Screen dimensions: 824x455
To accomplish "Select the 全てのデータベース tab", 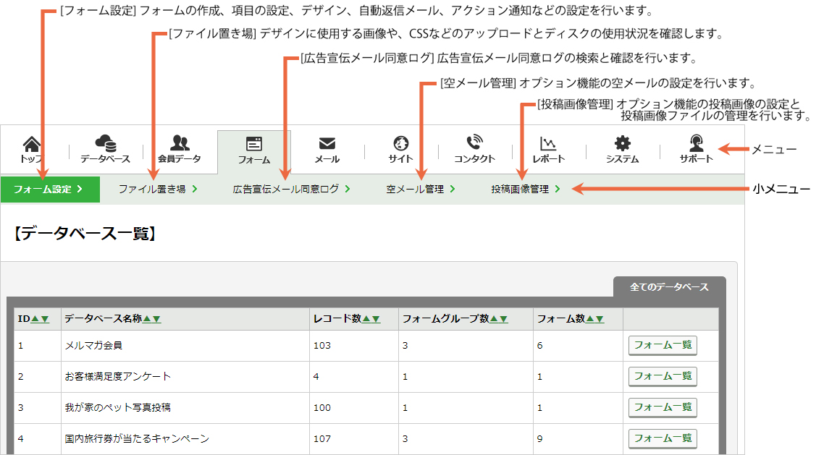I will pyautogui.click(x=670, y=287).
